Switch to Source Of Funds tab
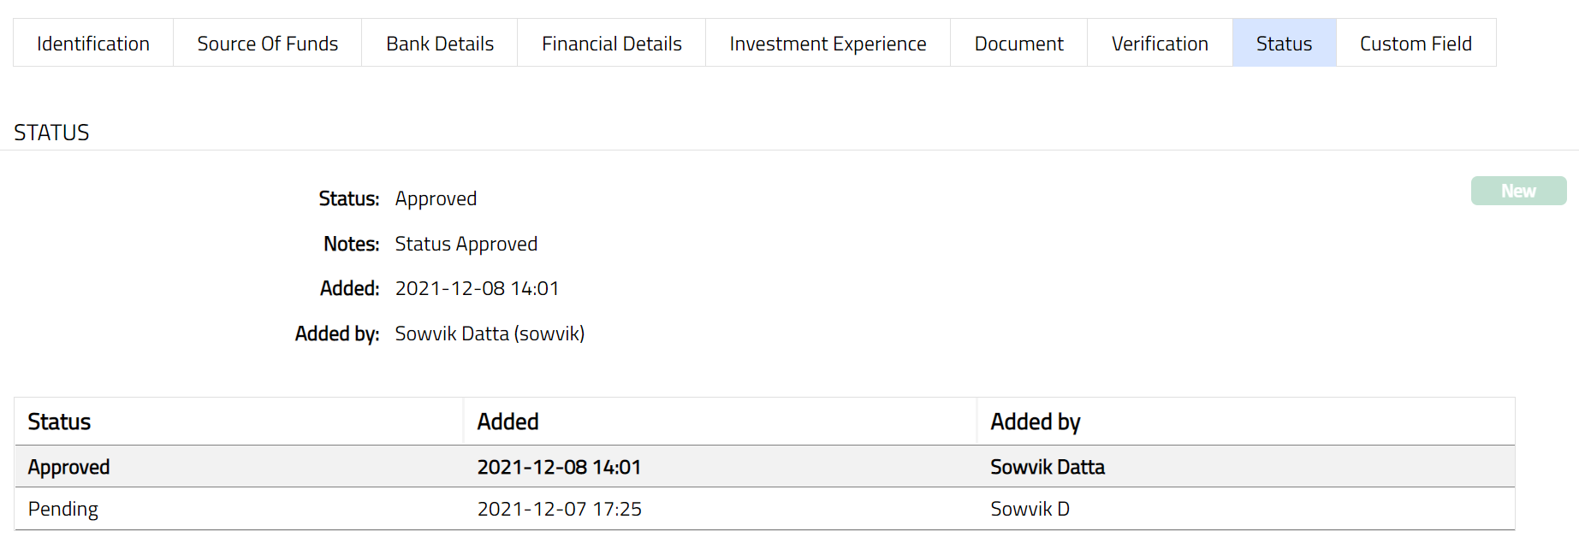This screenshot has width=1579, height=543. pos(267,44)
